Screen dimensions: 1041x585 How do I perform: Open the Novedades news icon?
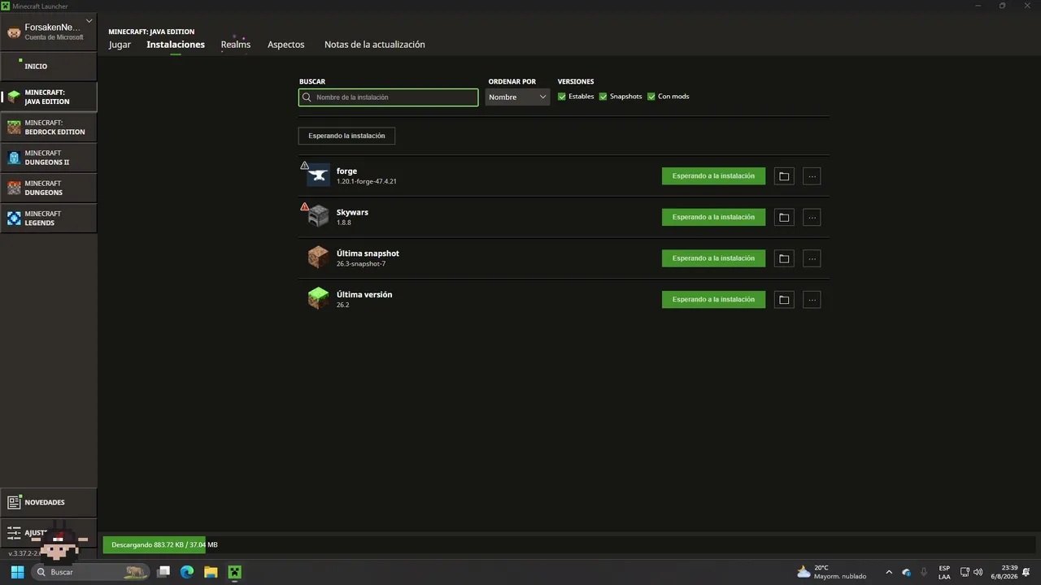(14, 502)
